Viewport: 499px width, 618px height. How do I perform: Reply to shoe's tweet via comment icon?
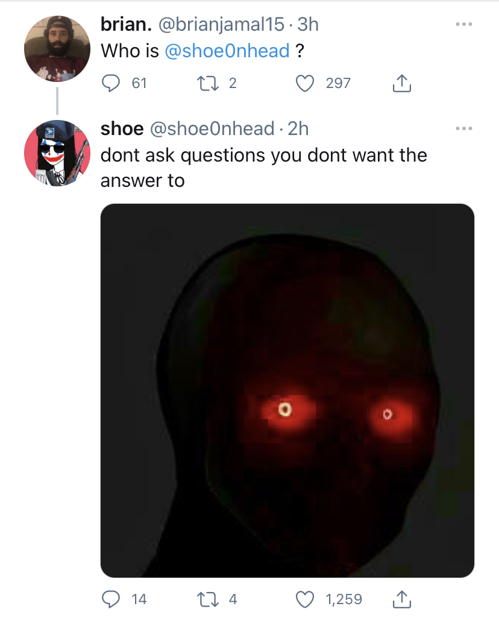coord(111,599)
